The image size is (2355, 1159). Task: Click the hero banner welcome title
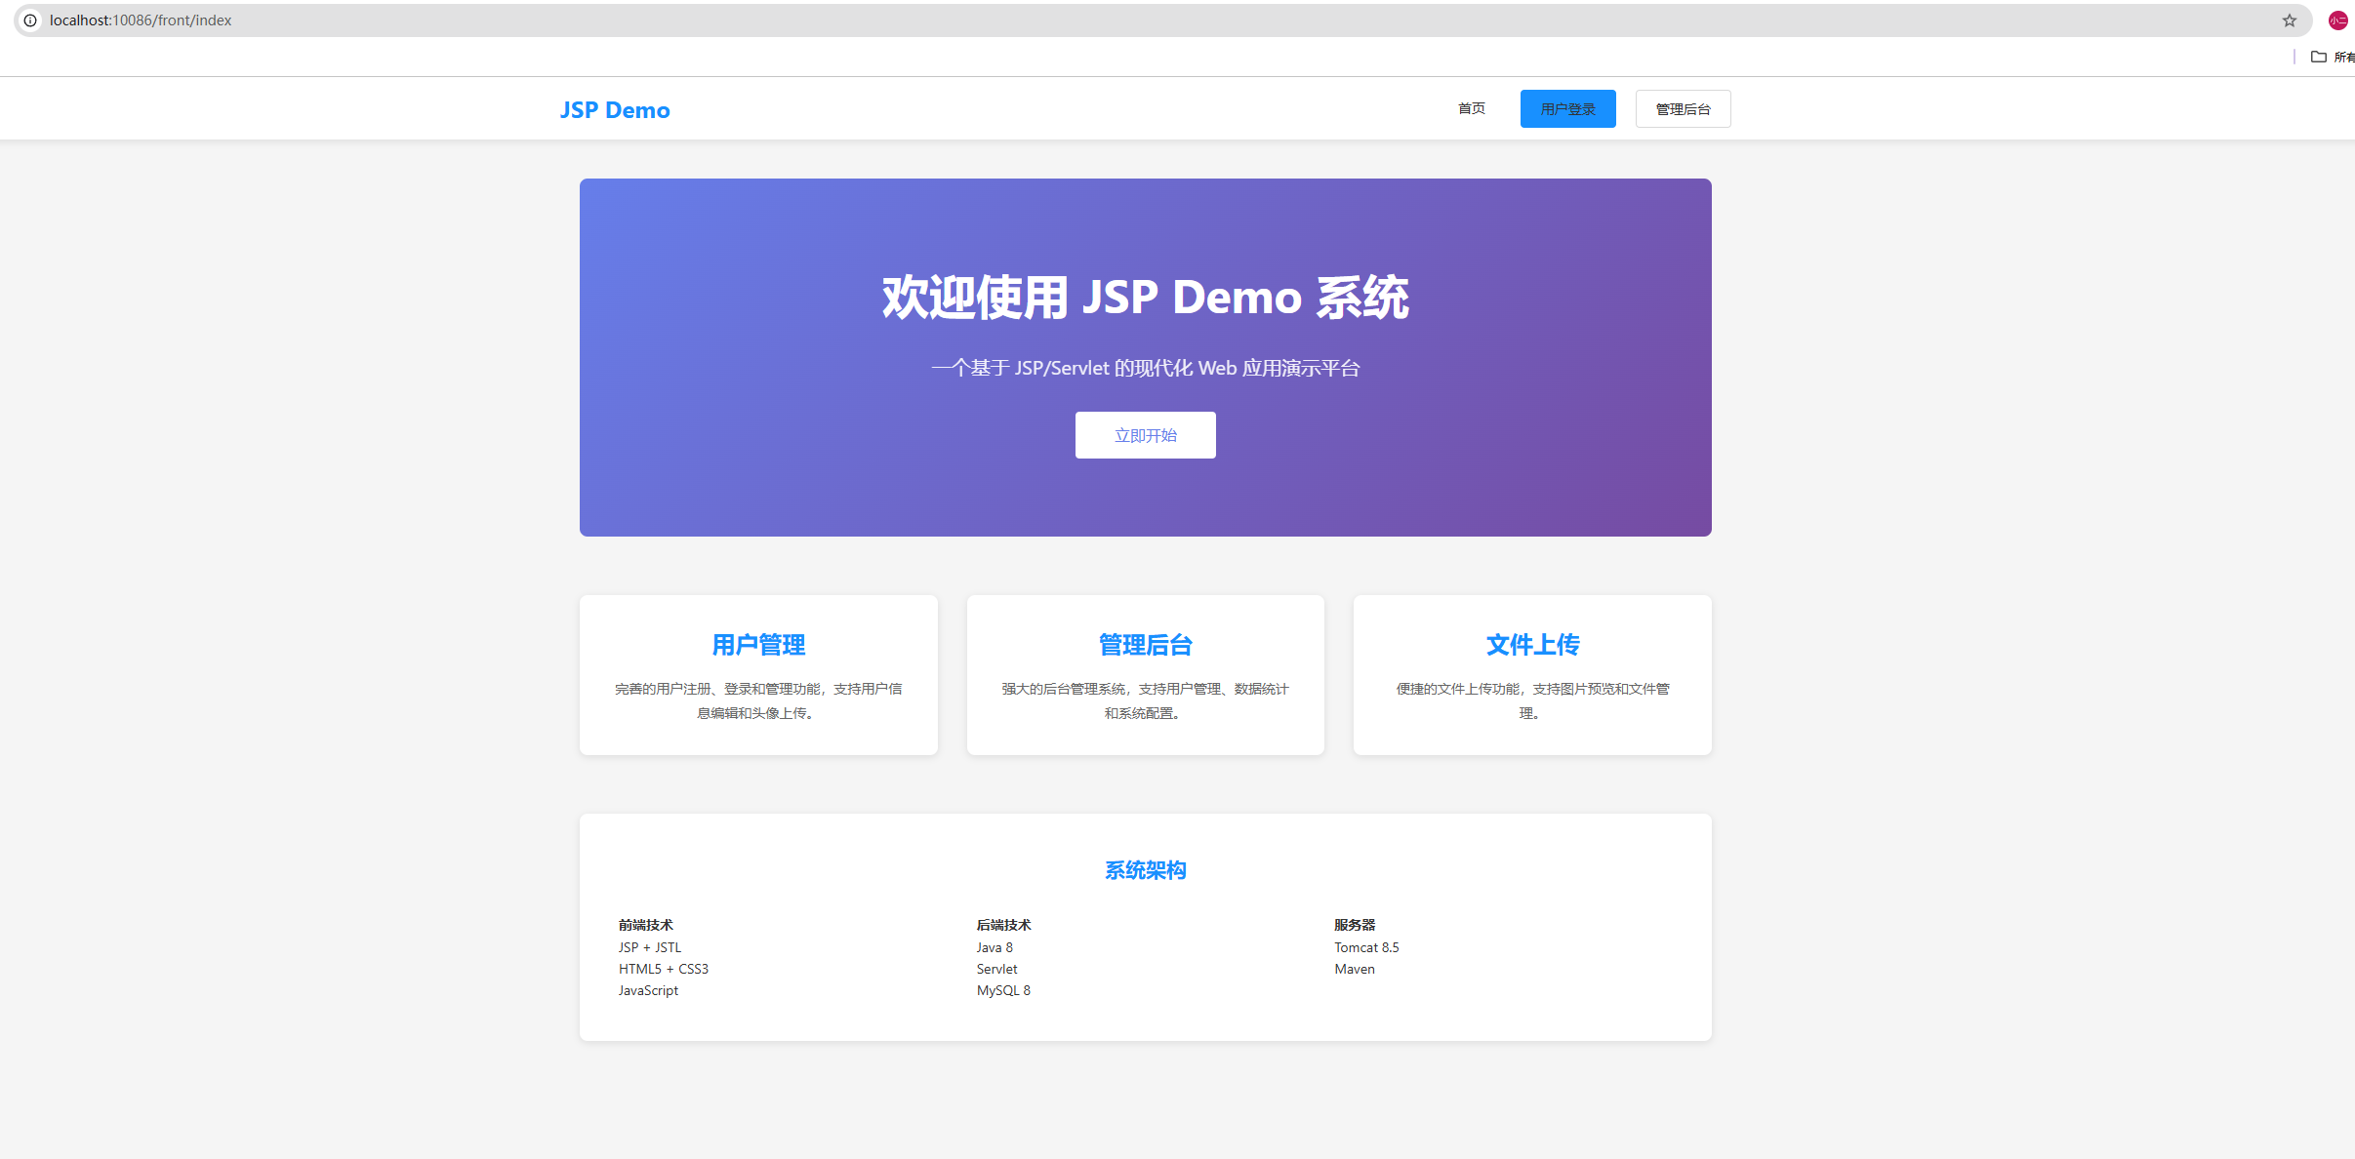pos(1145,298)
